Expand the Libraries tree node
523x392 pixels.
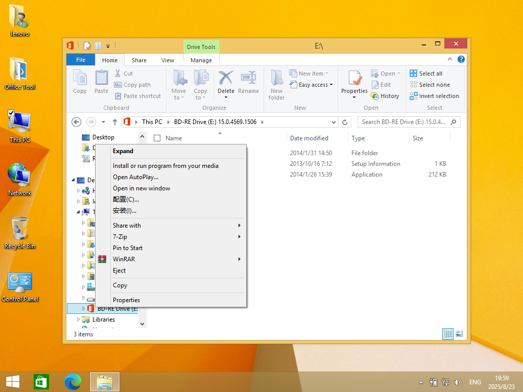coord(79,320)
